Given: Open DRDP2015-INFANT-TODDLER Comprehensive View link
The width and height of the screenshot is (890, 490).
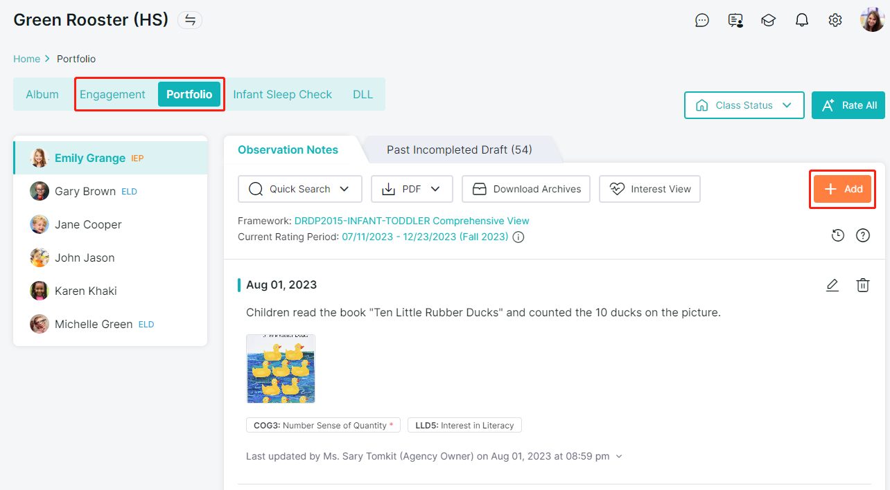Looking at the screenshot, I should (x=412, y=221).
